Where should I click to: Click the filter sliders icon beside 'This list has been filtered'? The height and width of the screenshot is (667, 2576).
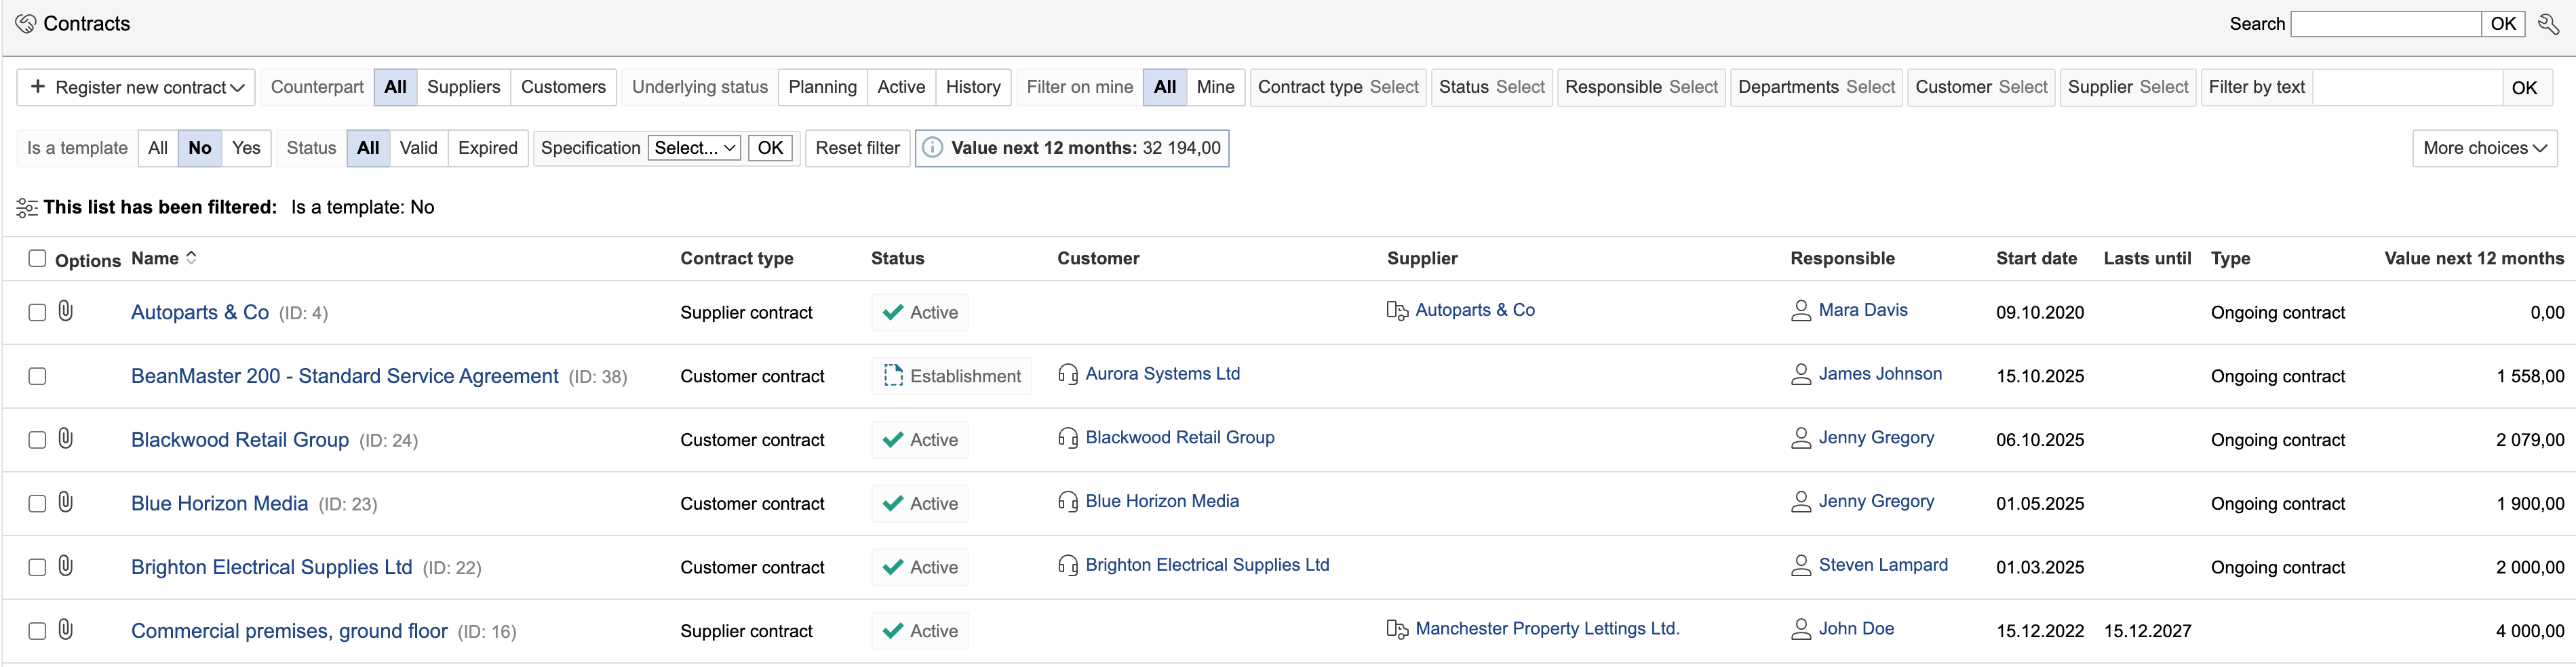pos(27,208)
